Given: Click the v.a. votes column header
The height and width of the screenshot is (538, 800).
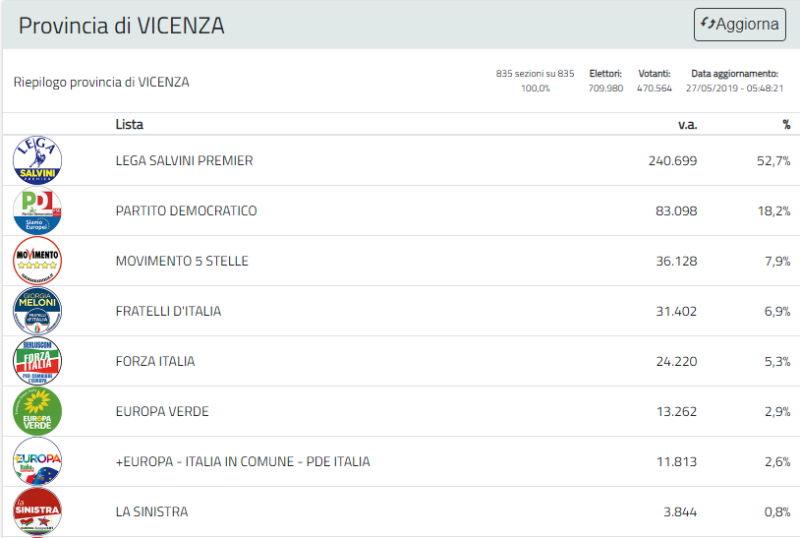Looking at the screenshot, I should click(x=687, y=124).
